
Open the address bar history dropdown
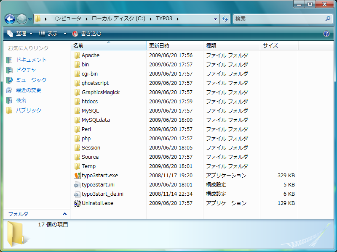pos(215,19)
